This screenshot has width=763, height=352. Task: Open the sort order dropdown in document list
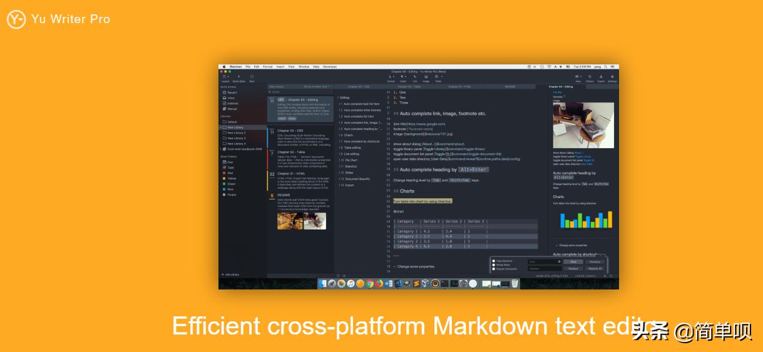tap(317, 86)
